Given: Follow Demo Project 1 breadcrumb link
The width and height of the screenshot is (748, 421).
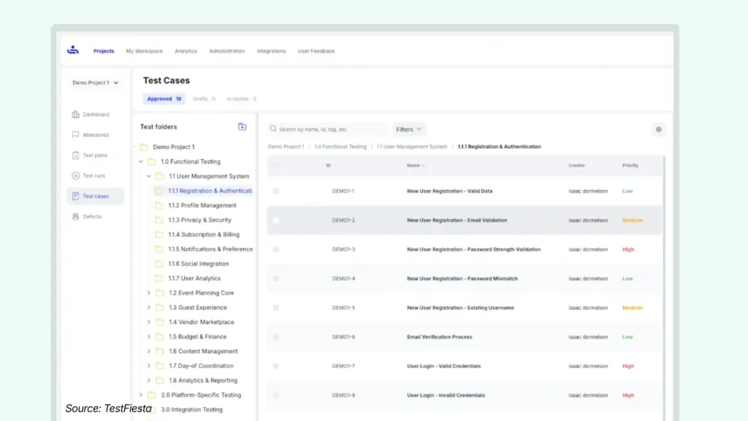Looking at the screenshot, I should click(x=286, y=146).
